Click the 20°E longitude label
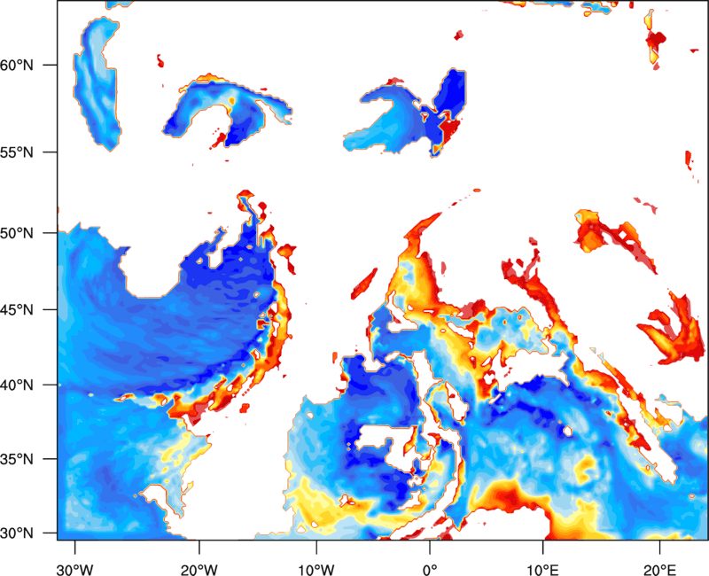 click(x=658, y=570)
